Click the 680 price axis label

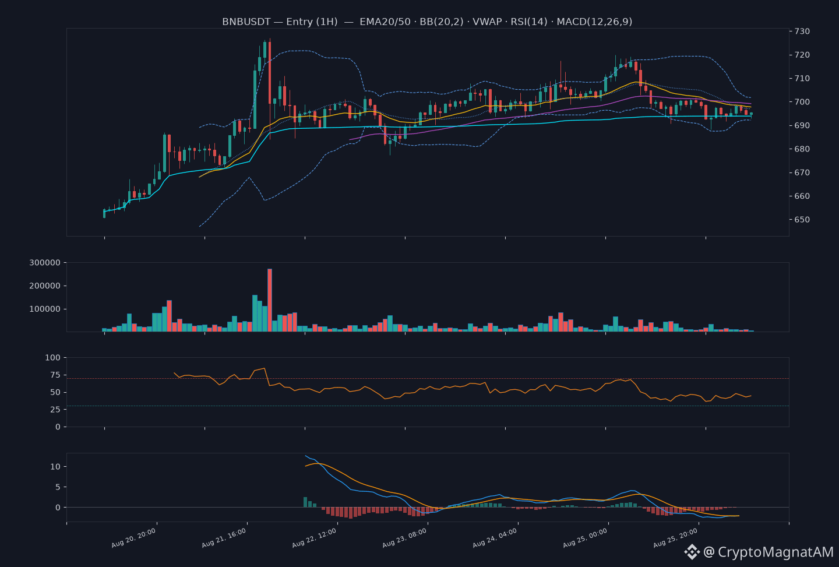(801, 149)
